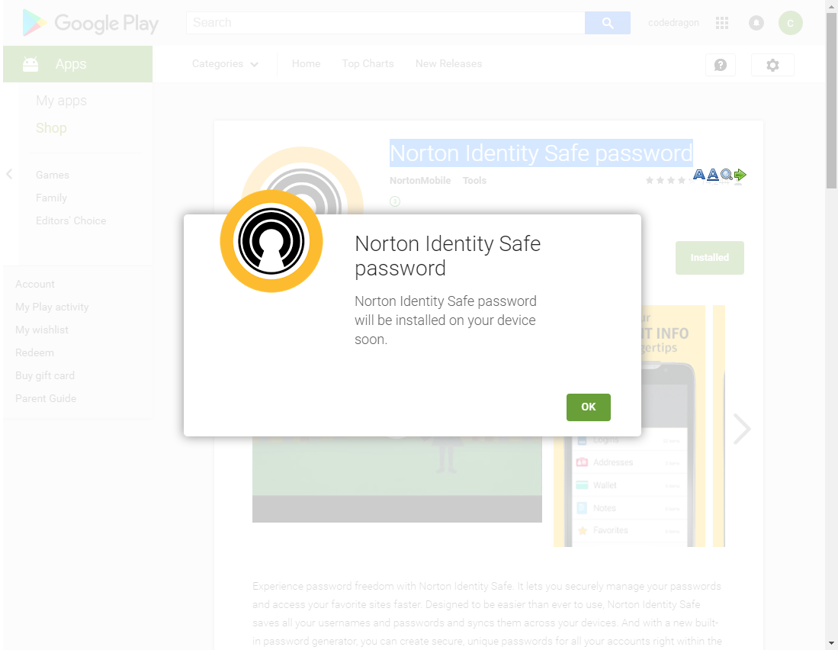Collapse sidebar with left chevron arrow
838x650 pixels.
pos(9,174)
